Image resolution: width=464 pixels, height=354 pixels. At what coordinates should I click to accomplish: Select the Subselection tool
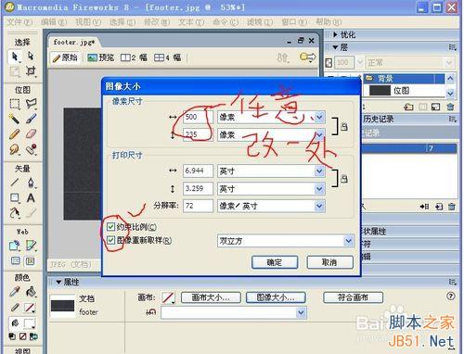tap(31, 57)
